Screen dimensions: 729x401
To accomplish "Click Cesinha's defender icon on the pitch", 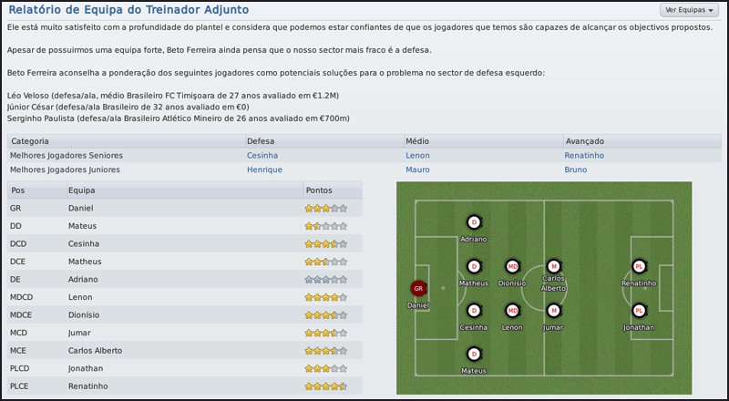I will [474, 310].
